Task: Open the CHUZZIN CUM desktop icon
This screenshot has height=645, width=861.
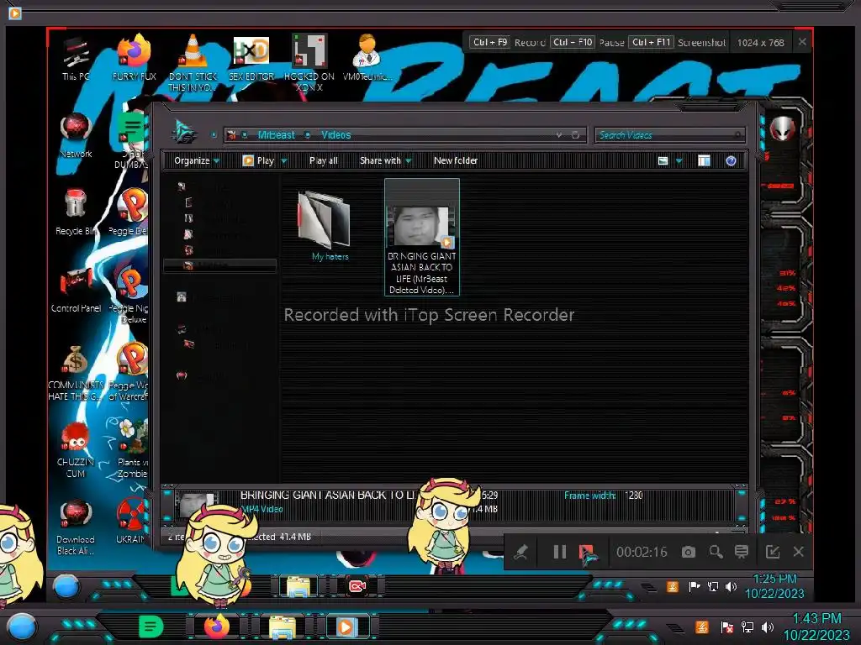Action: point(76,450)
